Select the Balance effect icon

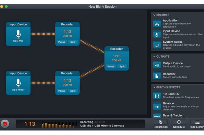coord(157,106)
